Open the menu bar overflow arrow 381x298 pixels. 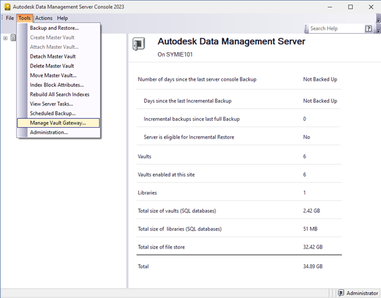pos(378,18)
